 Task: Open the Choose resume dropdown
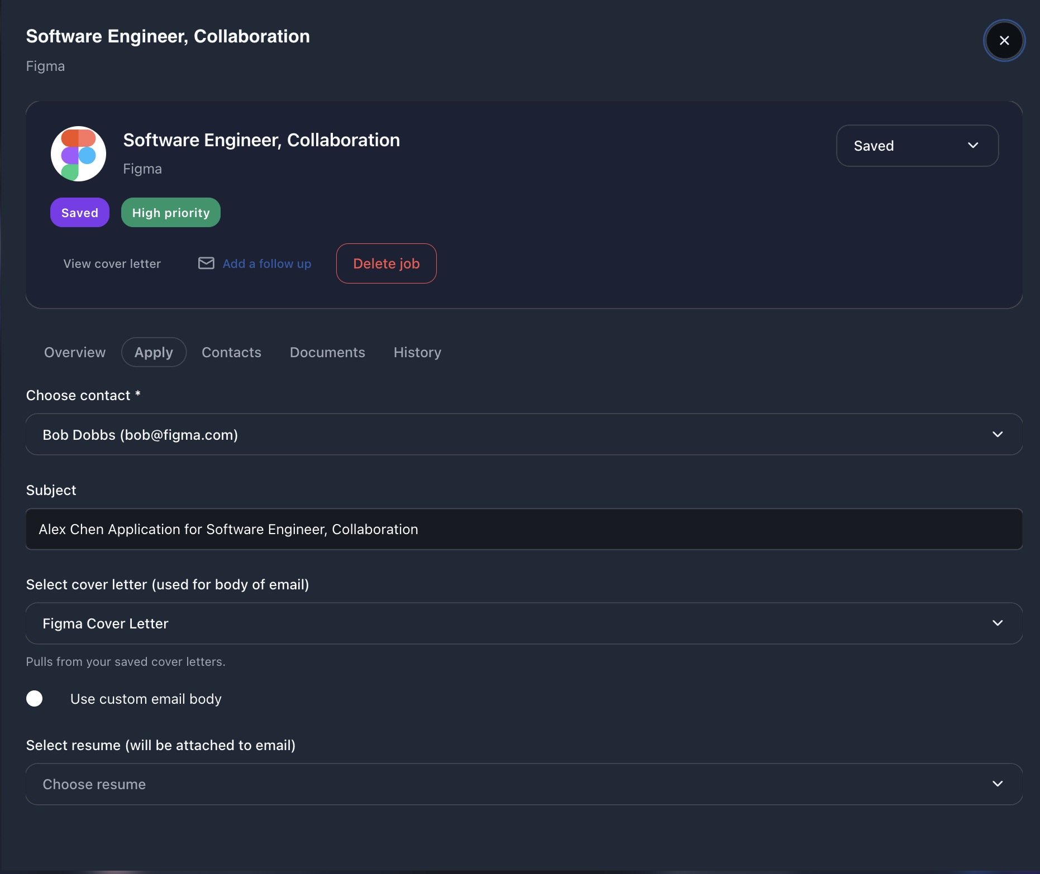pyautogui.click(x=523, y=784)
